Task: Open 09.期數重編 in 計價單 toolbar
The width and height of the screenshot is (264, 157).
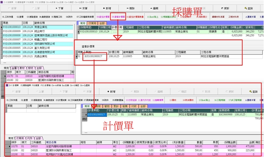Action: 118,100
